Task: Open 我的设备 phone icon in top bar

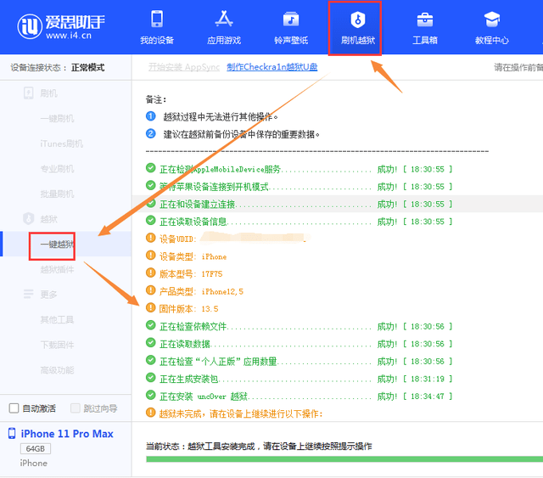Action: [157, 19]
